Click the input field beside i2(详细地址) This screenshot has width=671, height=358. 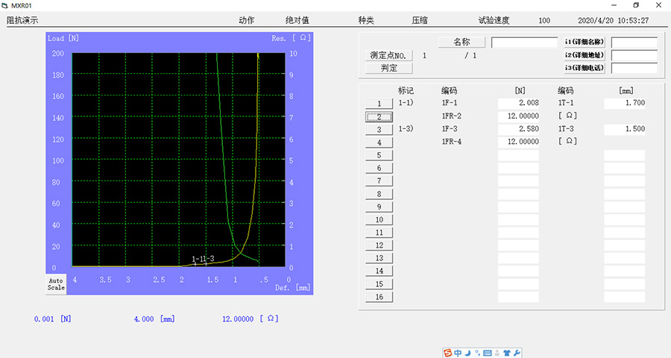(x=634, y=55)
